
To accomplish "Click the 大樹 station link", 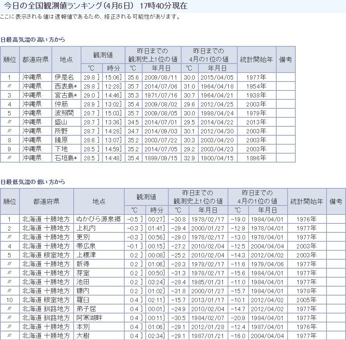I will 83,336.
